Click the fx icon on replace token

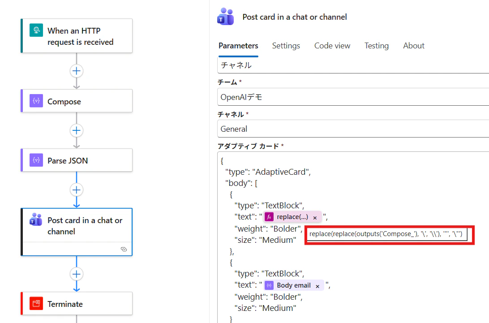pyautogui.click(x=269, y=217)
